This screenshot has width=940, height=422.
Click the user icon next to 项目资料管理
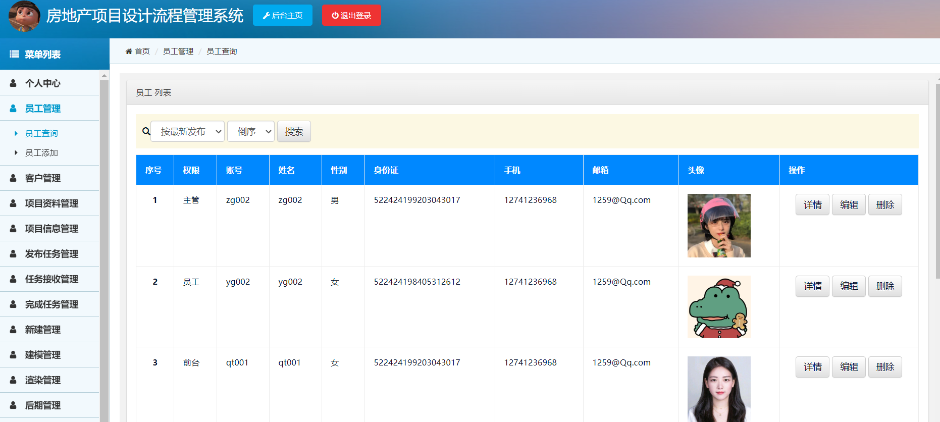[13, 203]
